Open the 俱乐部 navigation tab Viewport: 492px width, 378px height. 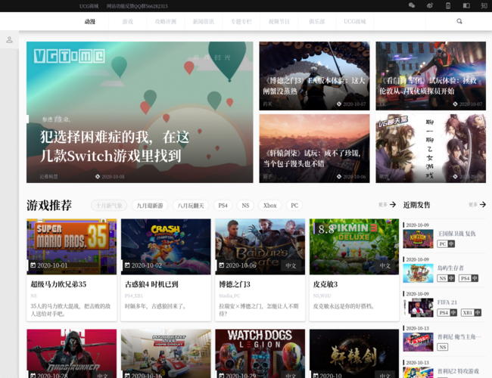[317, 22]
